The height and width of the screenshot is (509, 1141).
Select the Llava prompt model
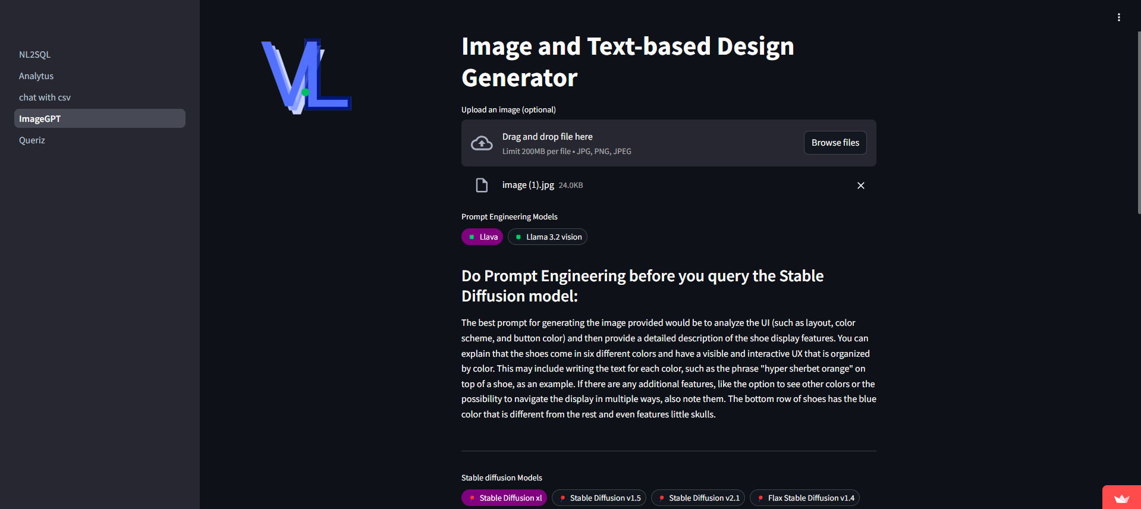click(x=482, y=237)
